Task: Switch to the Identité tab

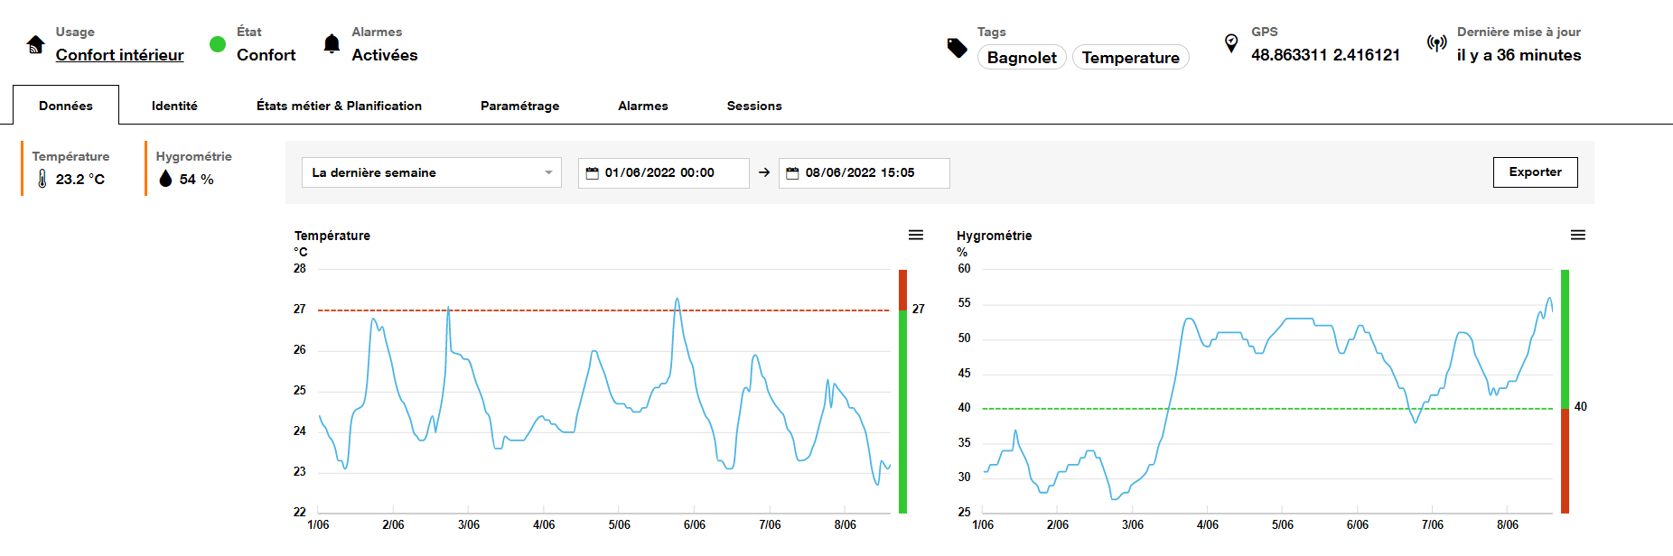Action: point(174,106)
